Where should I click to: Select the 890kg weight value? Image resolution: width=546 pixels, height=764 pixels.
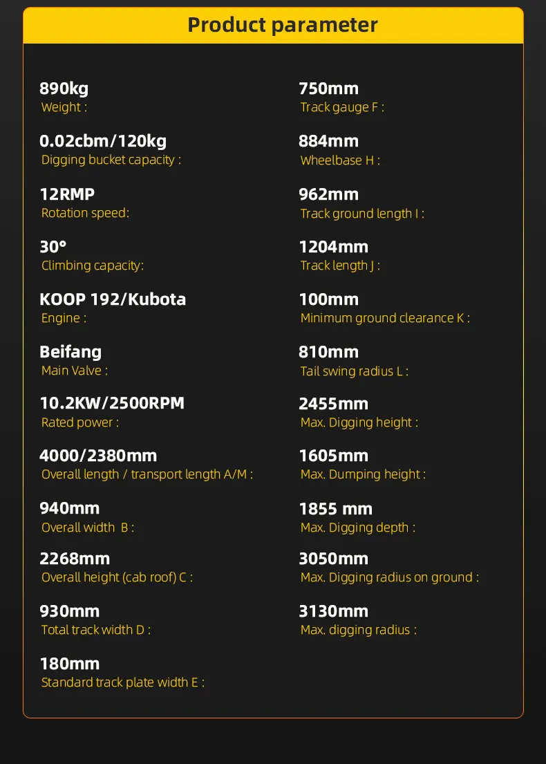pos(64,88)
